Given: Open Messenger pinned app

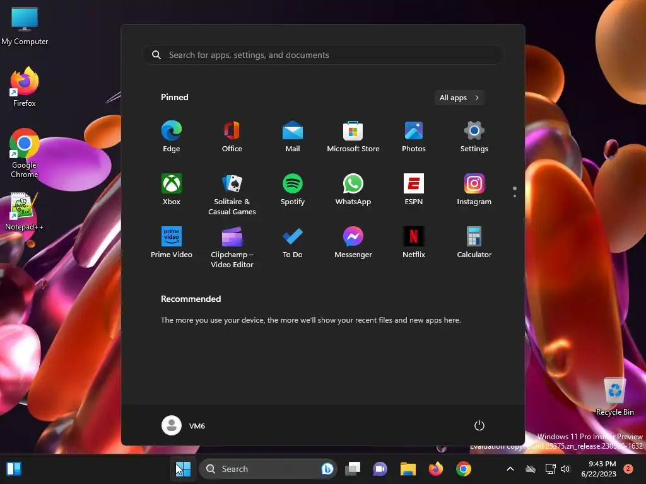Looking at the screenshot, I should (353, 243).
